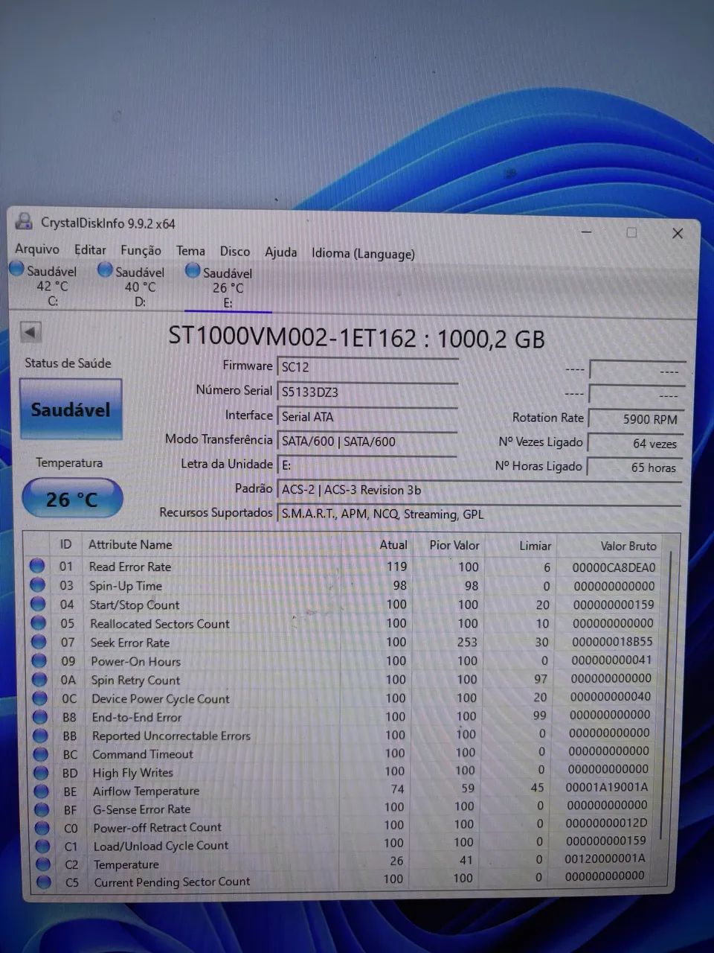
Task: Click status circle of High Fly Writes
Action: click(x=42, y=772)
